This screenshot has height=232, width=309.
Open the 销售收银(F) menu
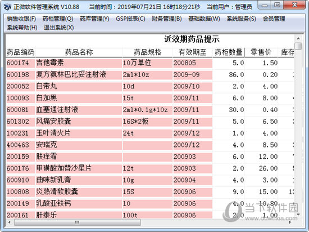[x=21, y=19]
